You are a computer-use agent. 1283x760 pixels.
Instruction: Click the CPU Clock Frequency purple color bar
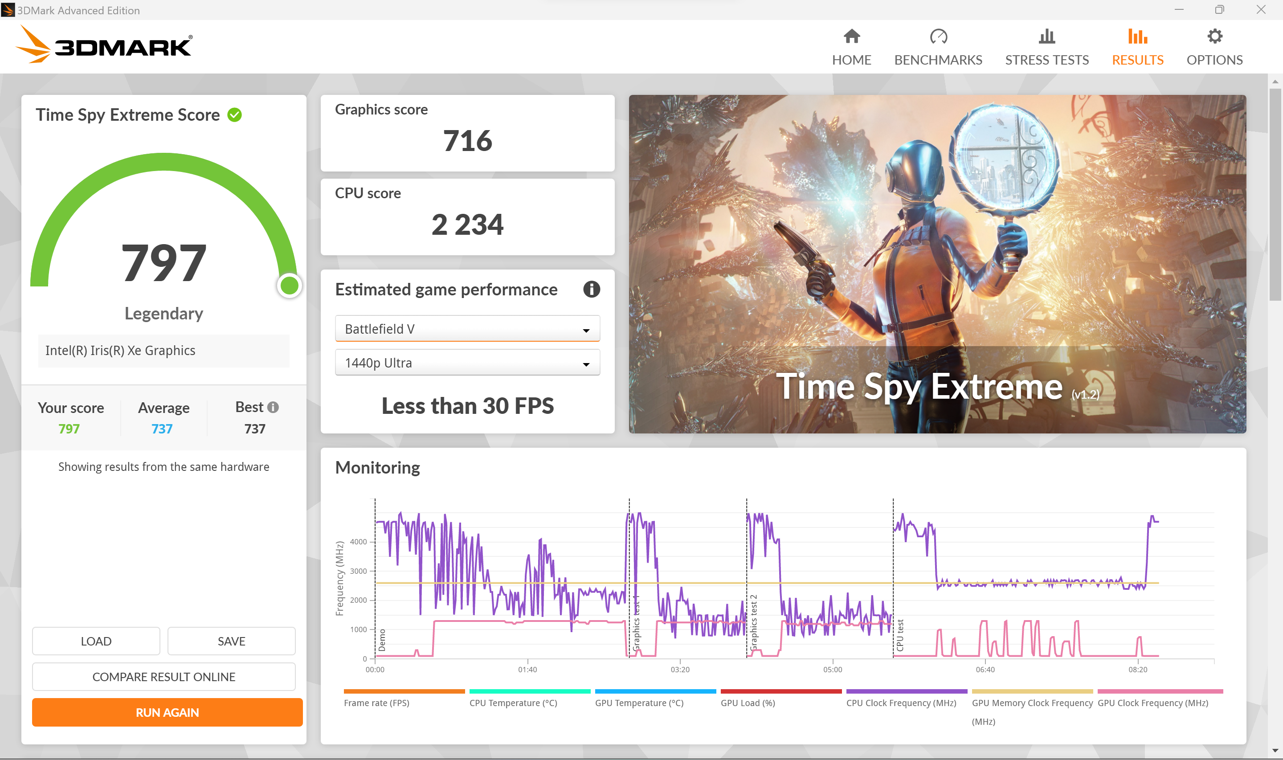click(906, 691)
